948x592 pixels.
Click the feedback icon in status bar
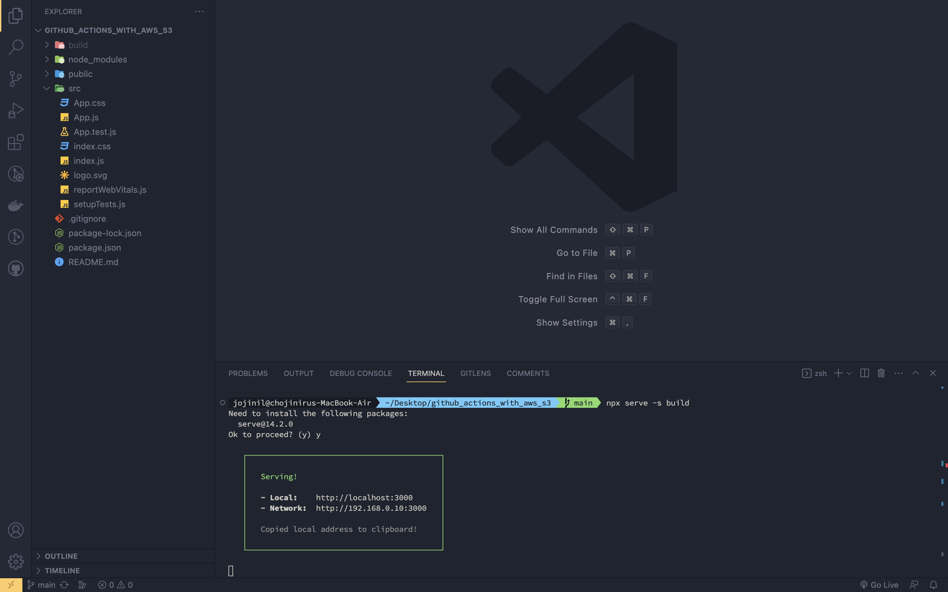(x=914, y=585)
